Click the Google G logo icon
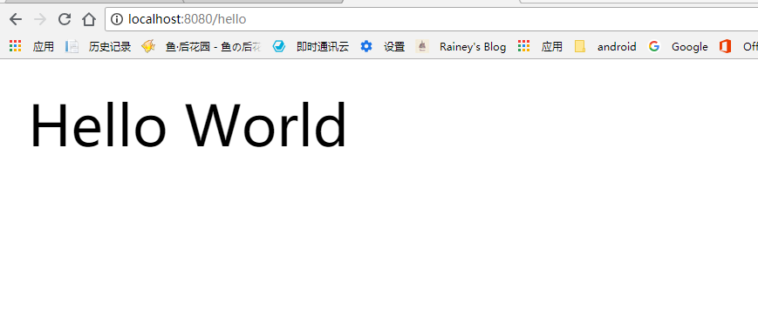 654,46
